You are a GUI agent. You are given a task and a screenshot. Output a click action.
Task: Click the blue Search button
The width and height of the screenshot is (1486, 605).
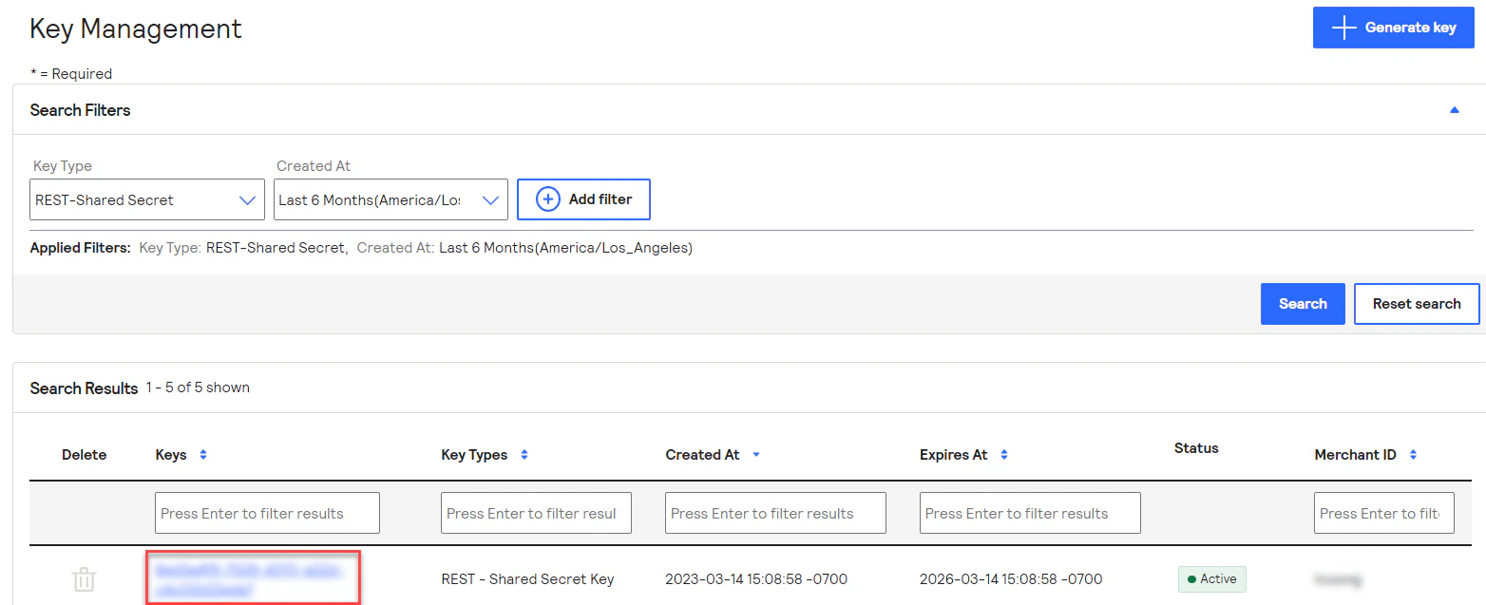coord(1303,304)
